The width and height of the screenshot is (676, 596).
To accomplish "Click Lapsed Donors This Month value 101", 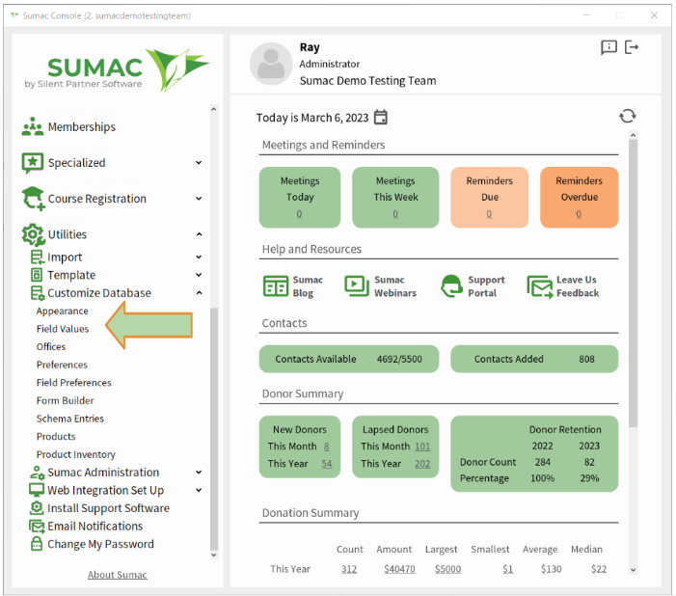I will point(422,447).
